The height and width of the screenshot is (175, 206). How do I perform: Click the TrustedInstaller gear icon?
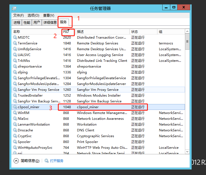pyautogui.click(x=15, y=95)
